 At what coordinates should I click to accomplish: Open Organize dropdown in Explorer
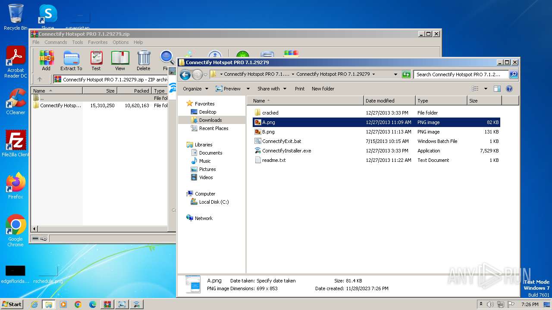(195, 89)
